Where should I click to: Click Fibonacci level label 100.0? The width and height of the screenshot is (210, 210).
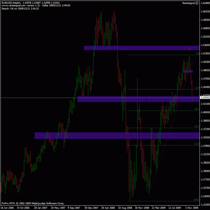196,200
